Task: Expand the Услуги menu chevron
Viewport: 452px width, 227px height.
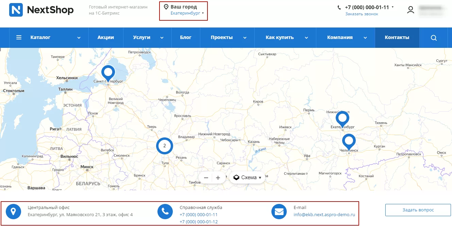Action: coord(162,38)
